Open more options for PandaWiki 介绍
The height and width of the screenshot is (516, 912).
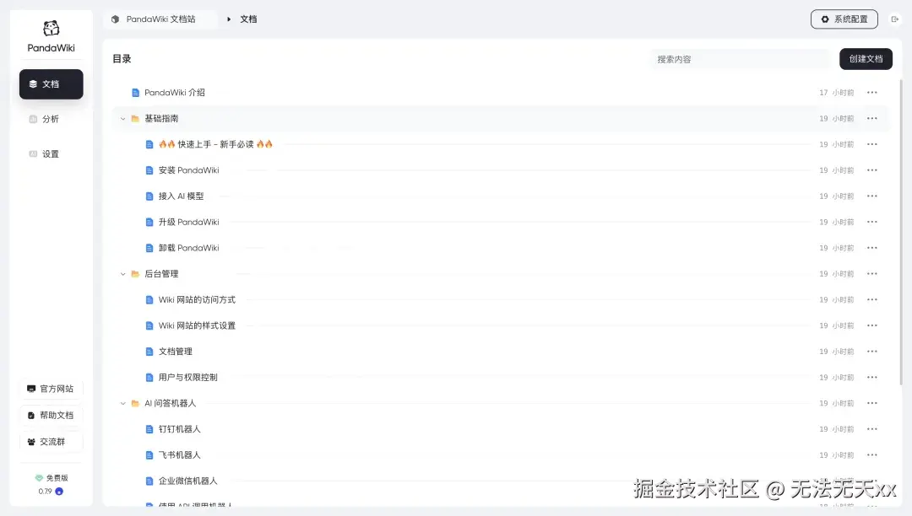[x=871, y=92]
